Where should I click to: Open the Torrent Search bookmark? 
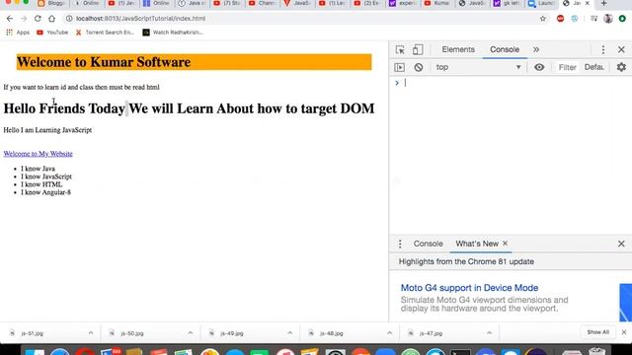(x=105, y=33)
